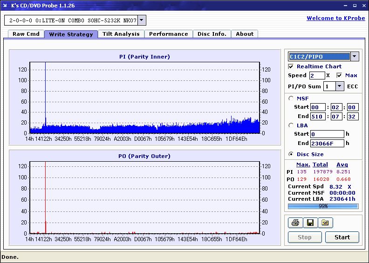Switch to the Tilt Analysis tab
Screen dimensions: 369x263
(121, 34)
